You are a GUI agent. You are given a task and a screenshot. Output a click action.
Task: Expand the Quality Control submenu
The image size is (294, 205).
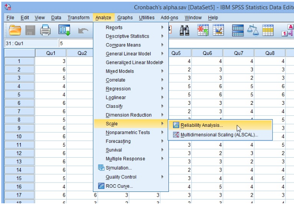click(x=131, y=177)
